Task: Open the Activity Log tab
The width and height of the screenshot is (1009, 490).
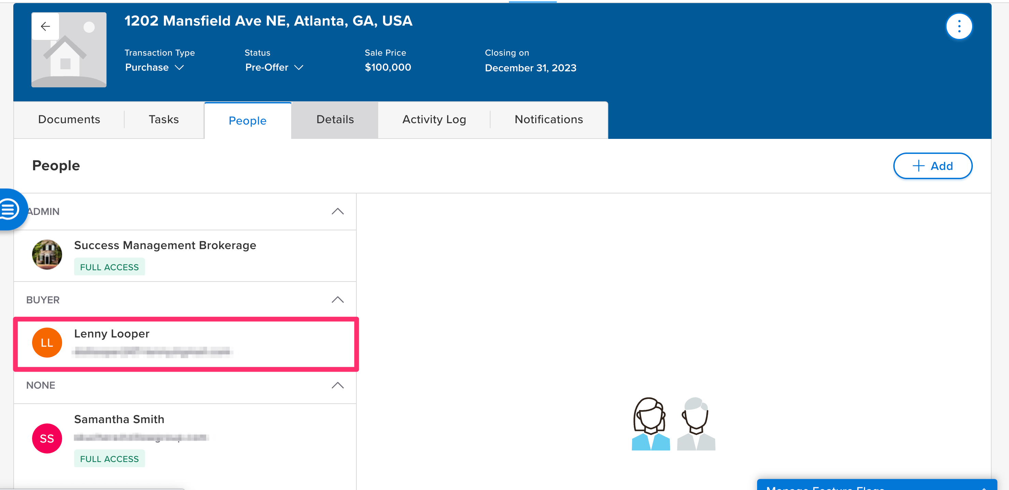Action: point(434,119)
